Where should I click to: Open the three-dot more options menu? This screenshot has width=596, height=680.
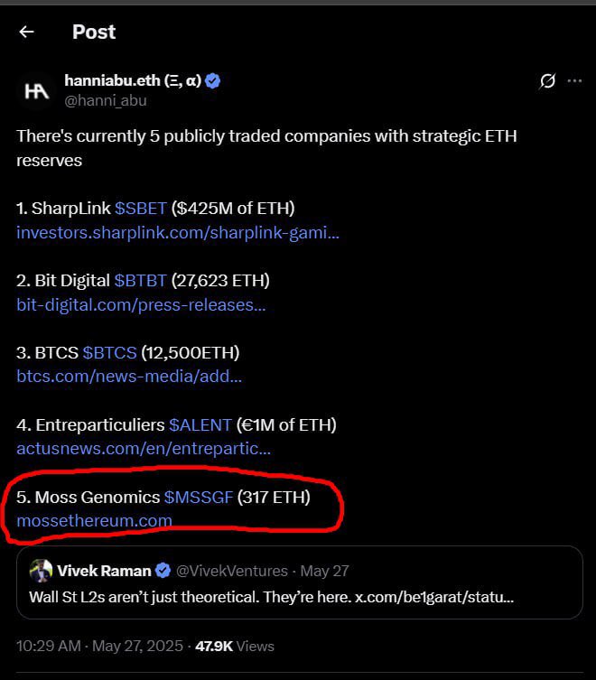pos(574,80)
